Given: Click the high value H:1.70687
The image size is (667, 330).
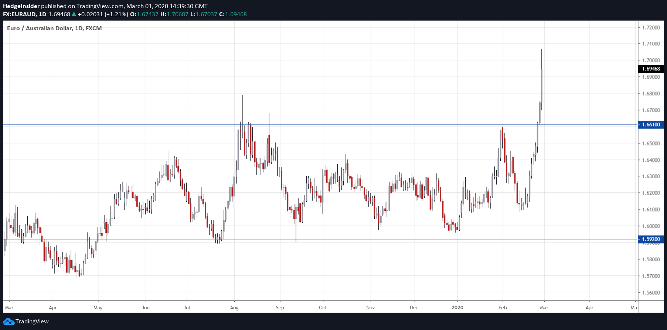Looking at the screenshot, I should point(174,14).
